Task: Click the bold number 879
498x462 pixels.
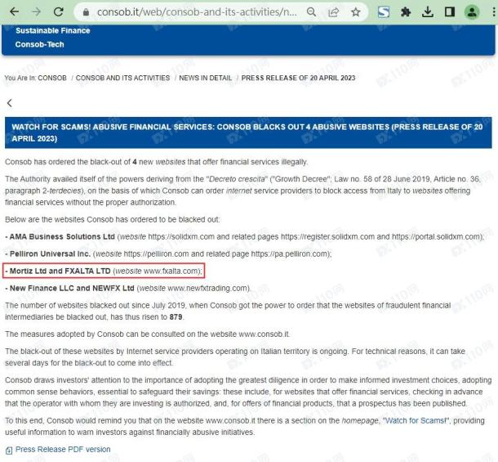Action: 176,317
